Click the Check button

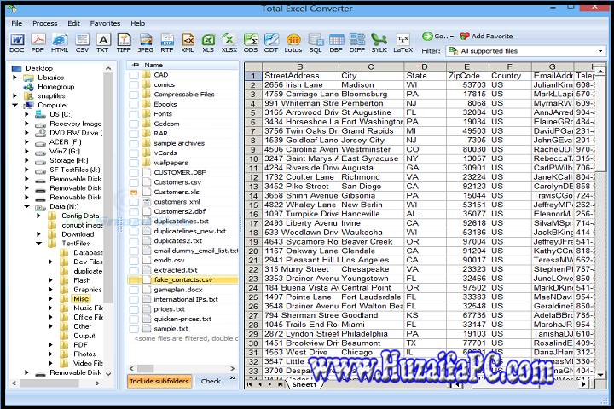[x=211, y=381]
